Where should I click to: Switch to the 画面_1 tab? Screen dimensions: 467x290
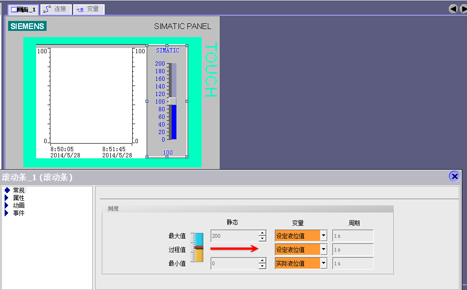click(x=23, y=10)
